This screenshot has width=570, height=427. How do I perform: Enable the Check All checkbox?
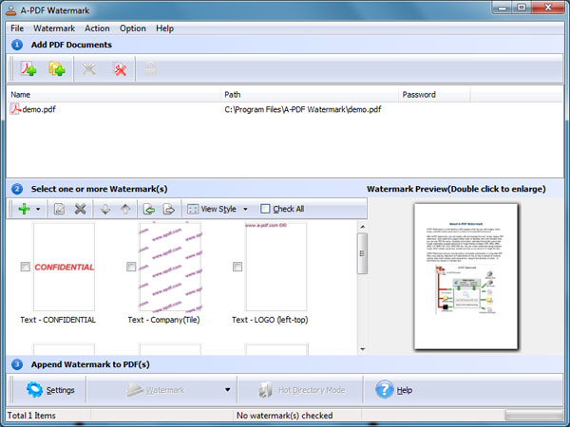265,209
